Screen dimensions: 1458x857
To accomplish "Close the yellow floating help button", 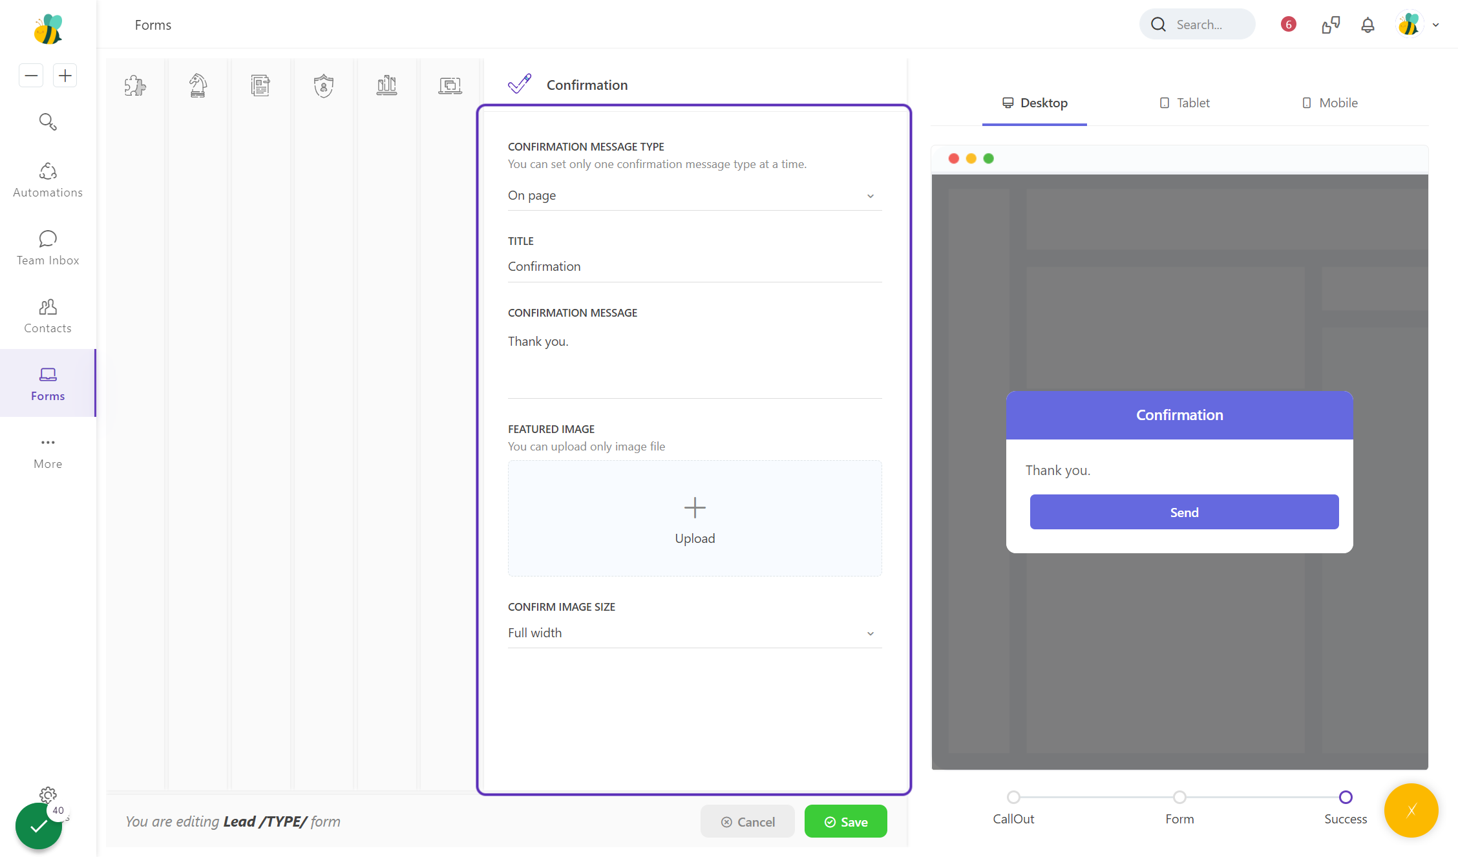I will [1411, 810].
